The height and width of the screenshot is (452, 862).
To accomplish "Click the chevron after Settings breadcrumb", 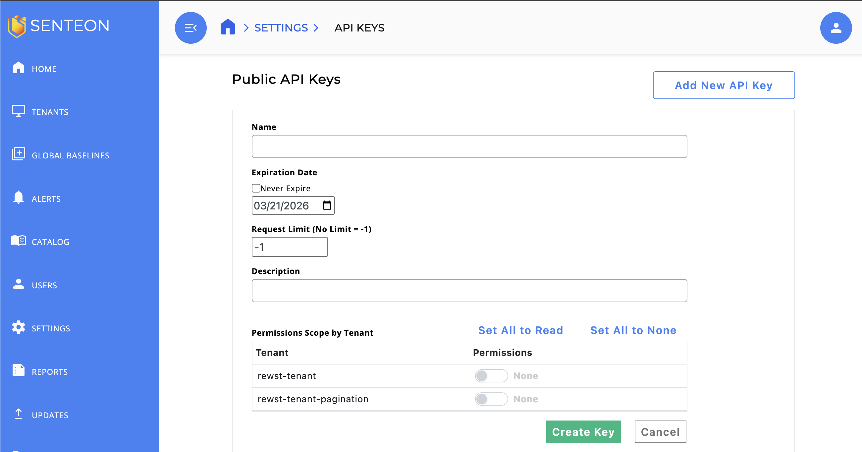I will pyautogui.click(x=316, y=28).
